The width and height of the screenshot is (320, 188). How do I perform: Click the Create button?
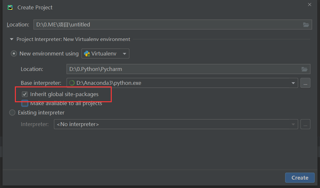pyautogui.click(x=299, y=177)
